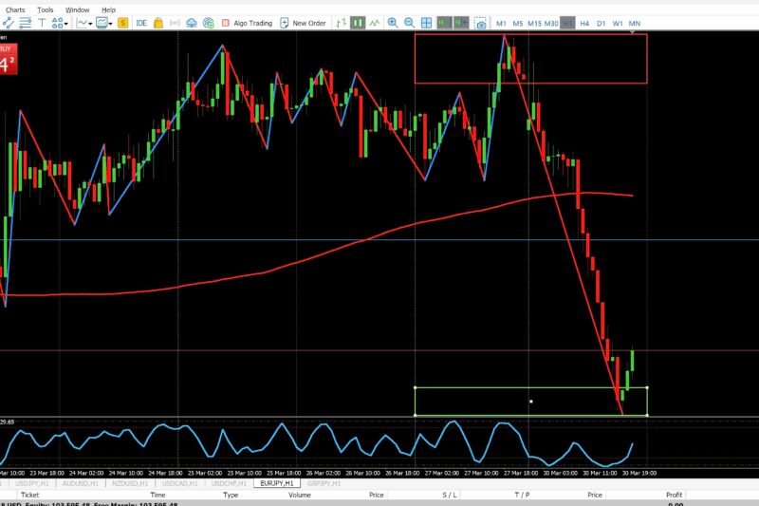Select the W1 timeframe

coord(618,23)
